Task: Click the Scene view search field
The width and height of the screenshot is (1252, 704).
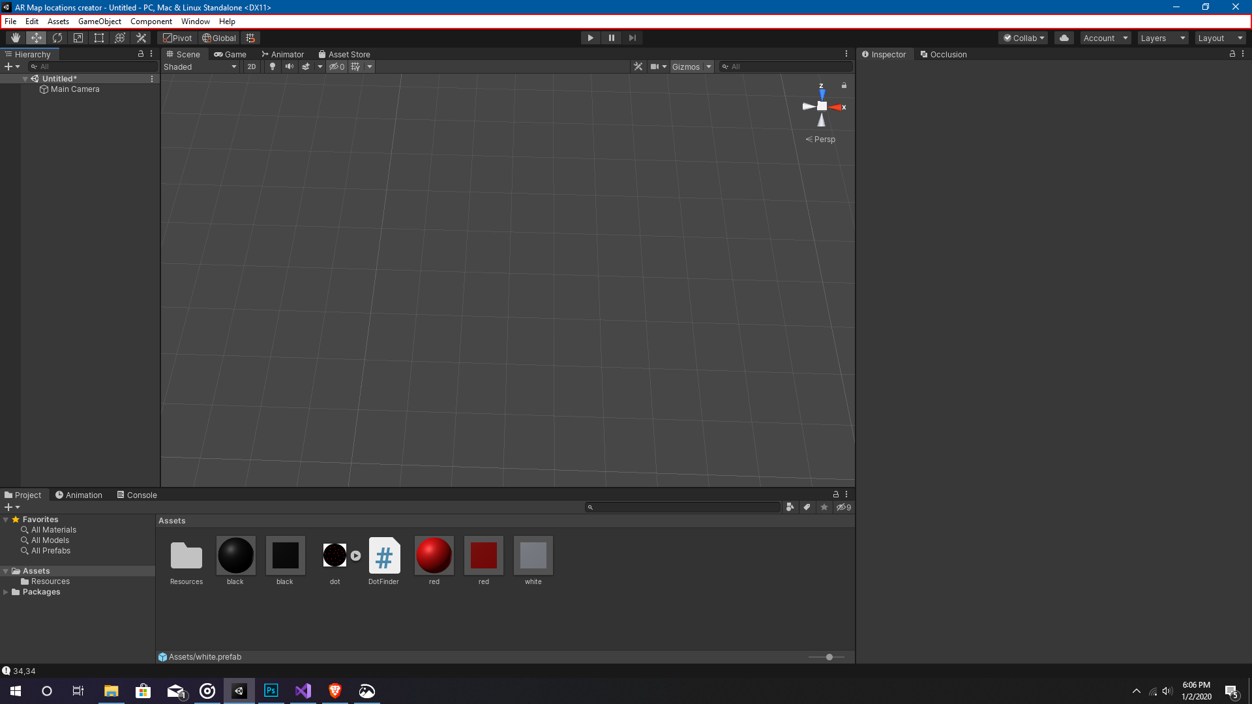Action: [786, 66]
